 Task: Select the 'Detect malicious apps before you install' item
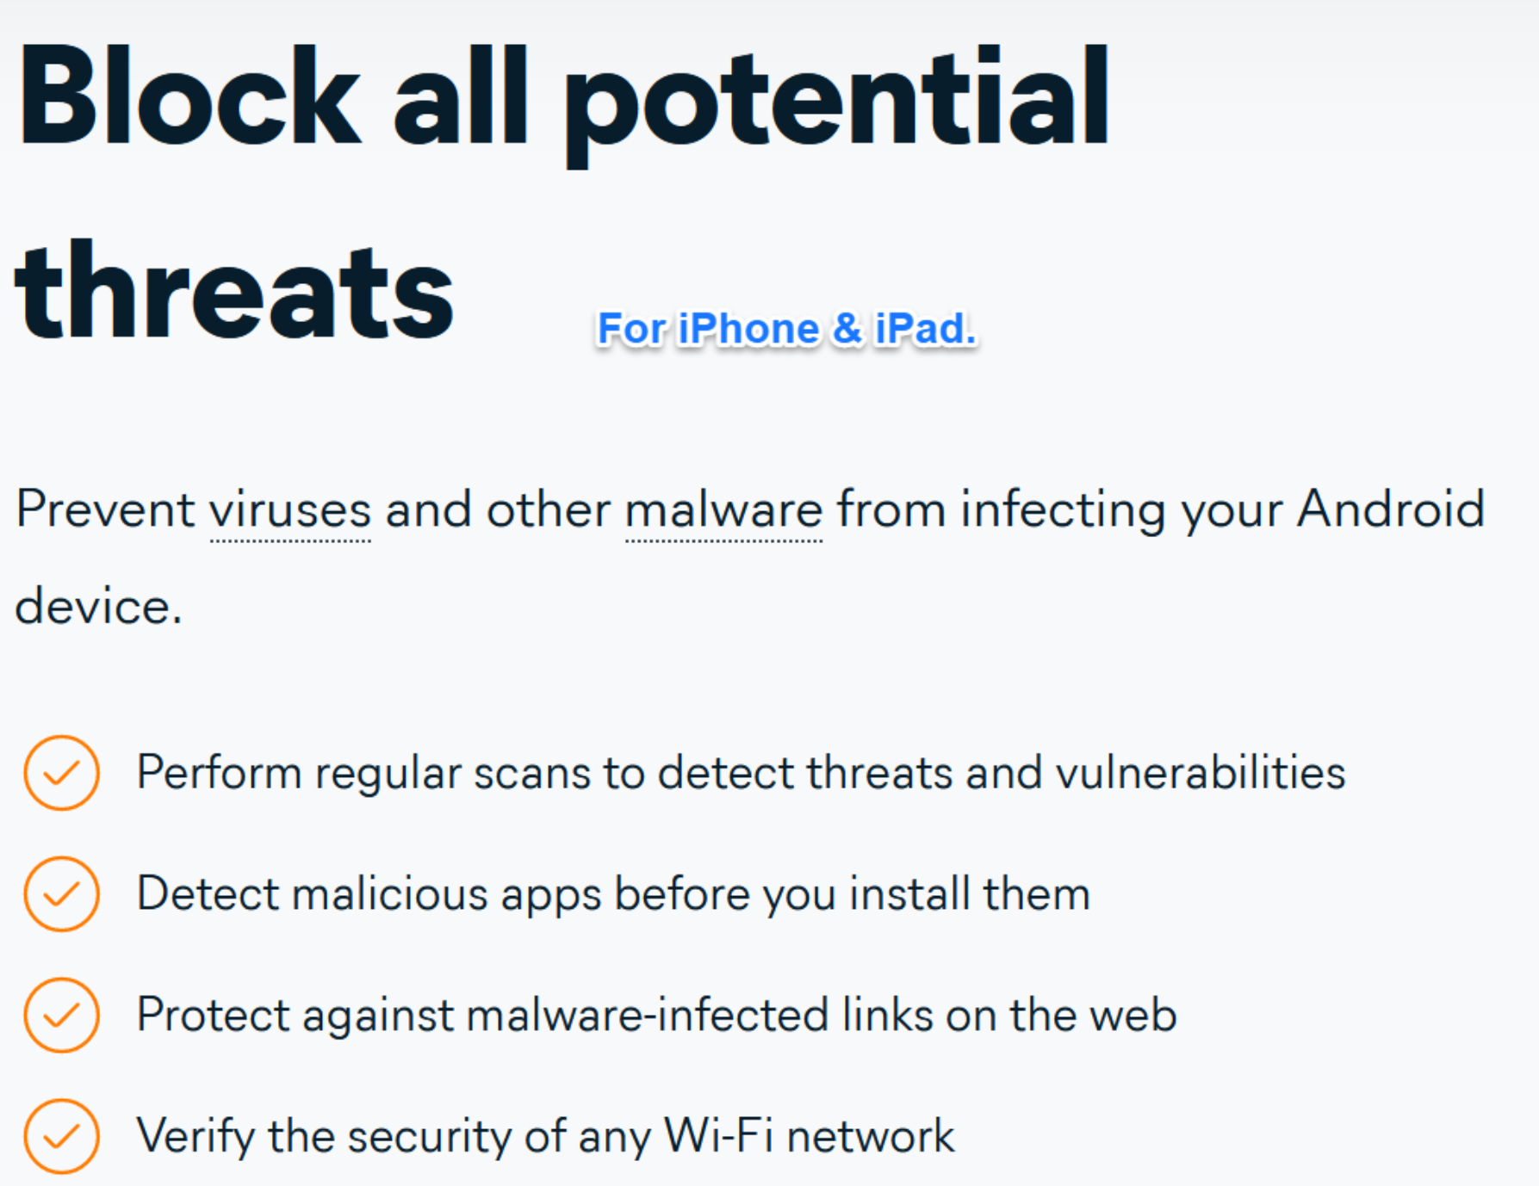pyautogui.click(x=613, y=893)
